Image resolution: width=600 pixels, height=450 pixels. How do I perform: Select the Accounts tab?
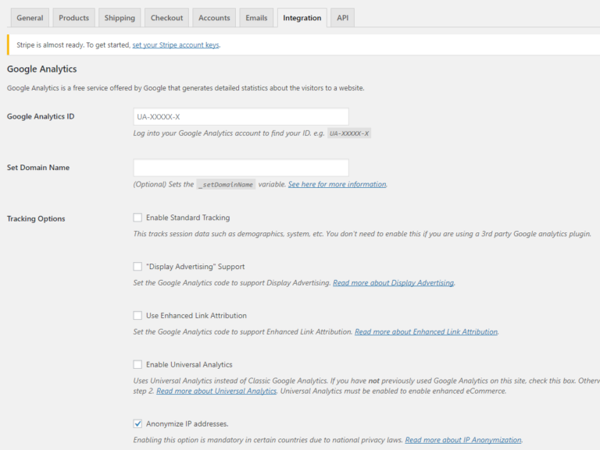[214, 18]
